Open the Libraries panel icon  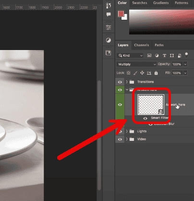coord(109,53)
